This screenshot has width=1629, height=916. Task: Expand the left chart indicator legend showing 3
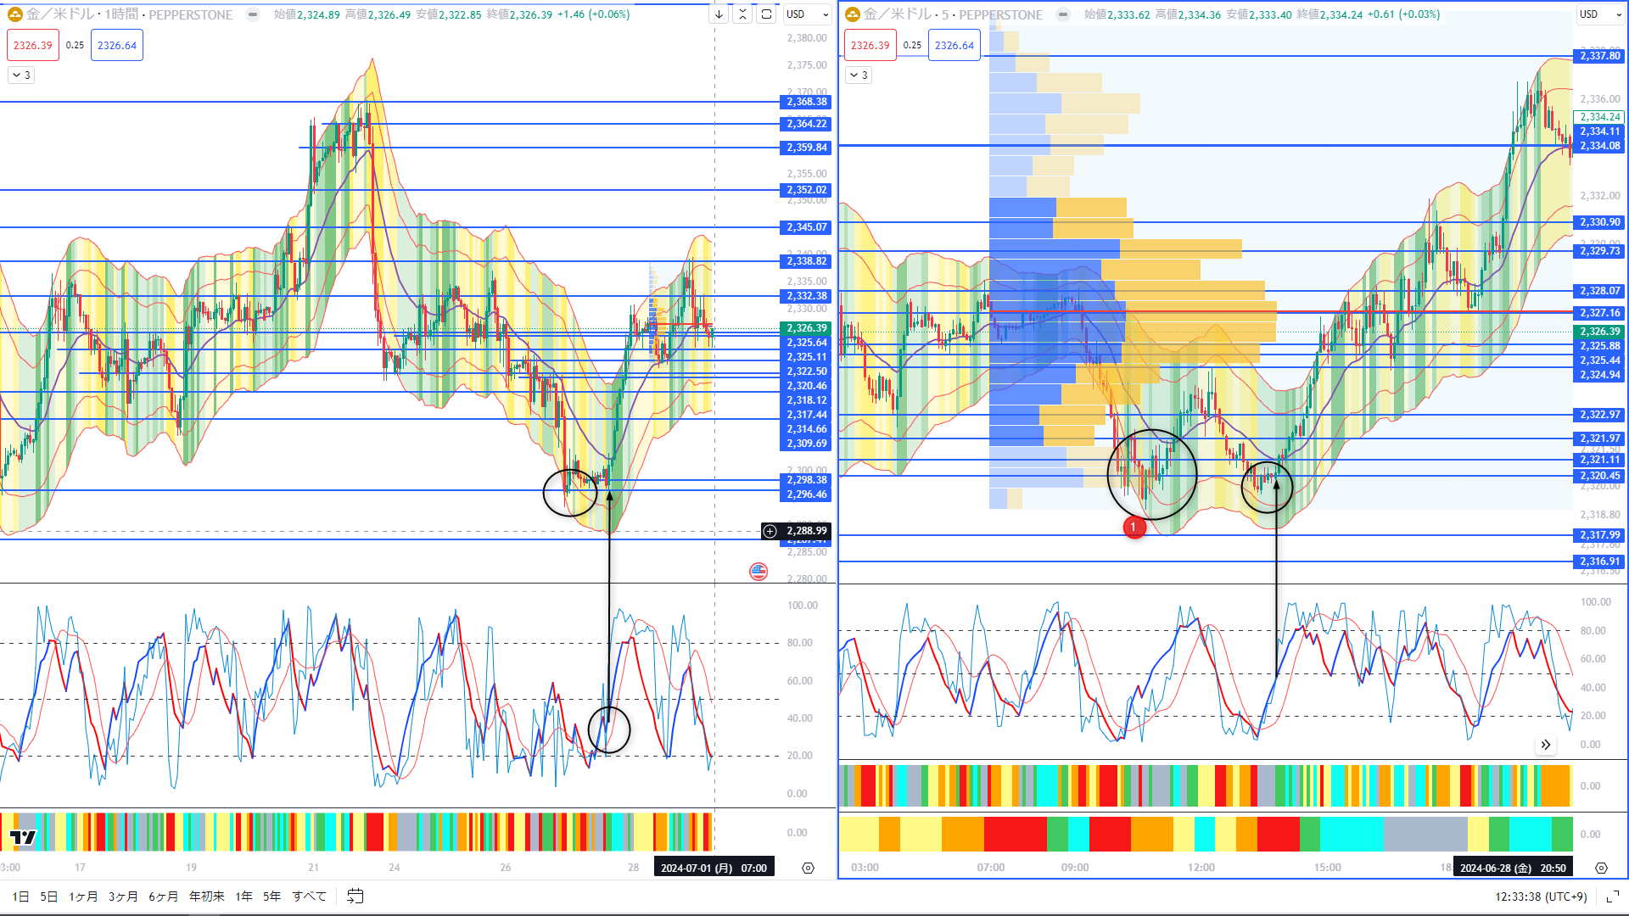[21, 75]
